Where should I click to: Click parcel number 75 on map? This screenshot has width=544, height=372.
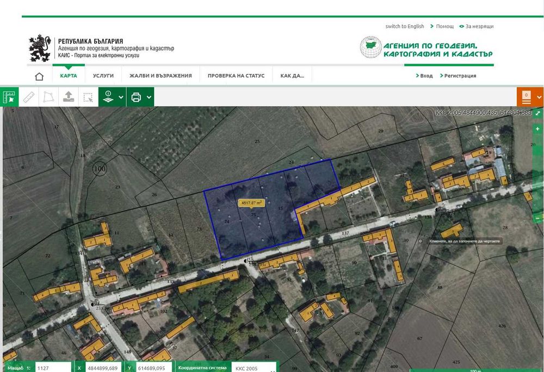(x=254, y=215)
